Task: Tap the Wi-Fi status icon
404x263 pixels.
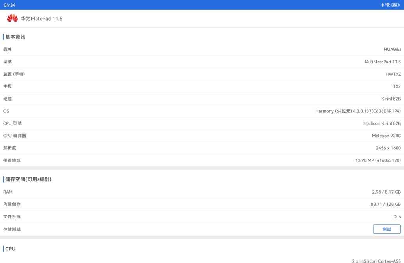Action: (x=388, y=5)
